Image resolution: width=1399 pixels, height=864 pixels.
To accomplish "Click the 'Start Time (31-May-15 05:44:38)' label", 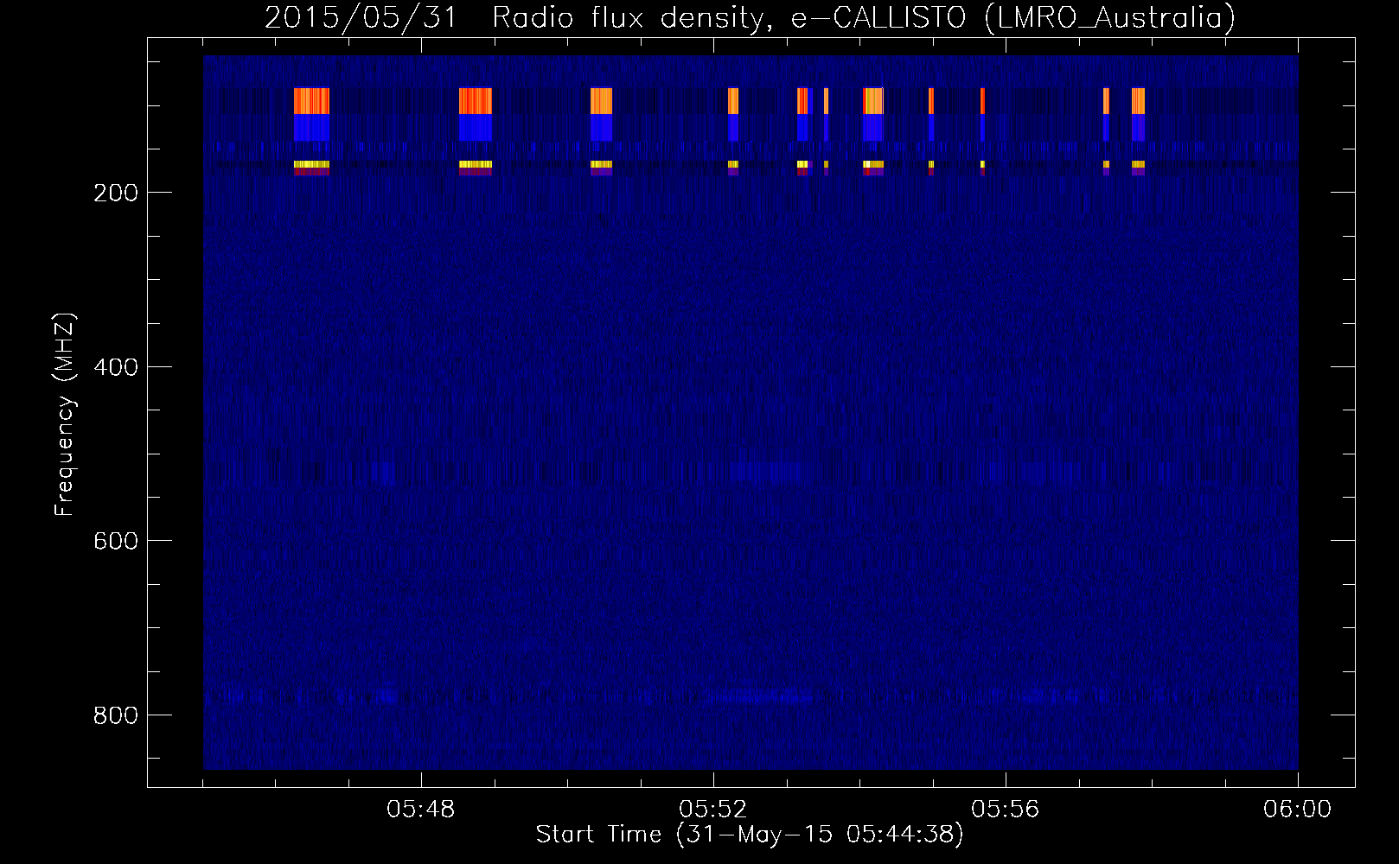I will tap(750, 835).
